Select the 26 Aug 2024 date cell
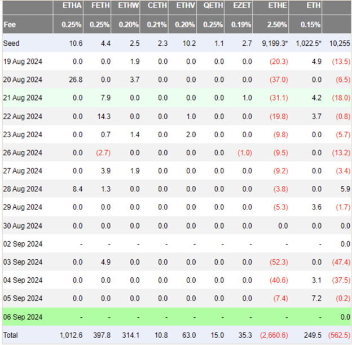 point(23,153)
